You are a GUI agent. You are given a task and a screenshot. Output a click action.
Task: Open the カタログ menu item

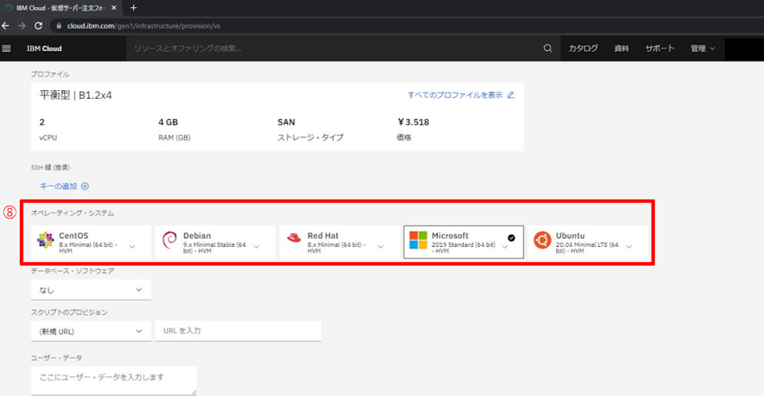click(583, 48)
